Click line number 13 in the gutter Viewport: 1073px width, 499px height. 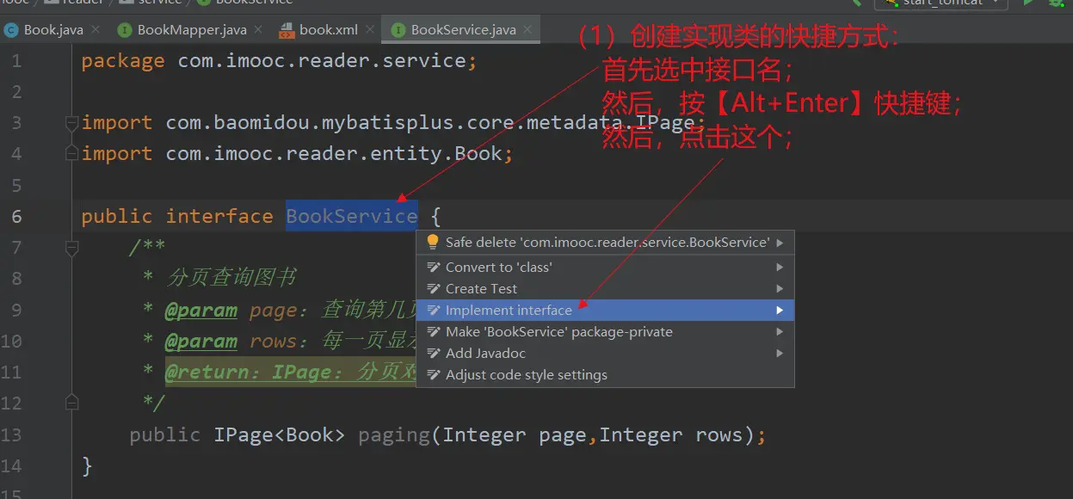pyautogui.click(x=11, y=434)
